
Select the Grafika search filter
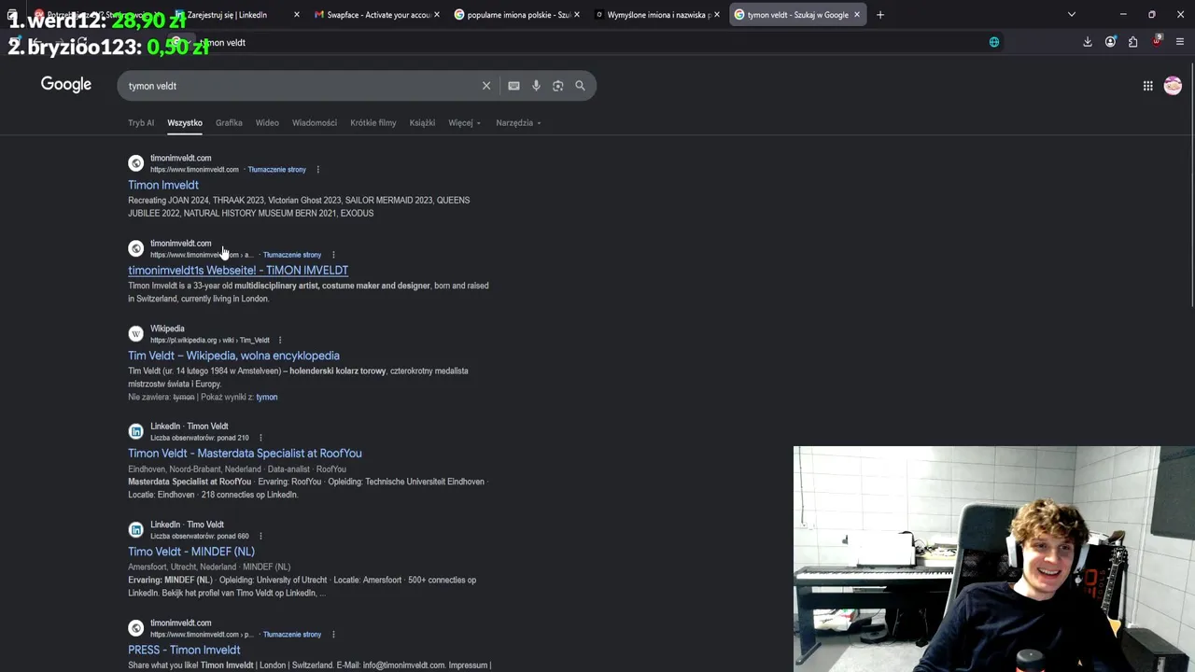point(229,123)
